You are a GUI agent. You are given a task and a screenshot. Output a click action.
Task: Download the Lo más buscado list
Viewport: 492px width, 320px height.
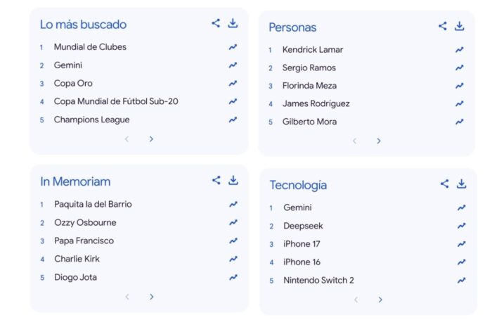point(233,23)
